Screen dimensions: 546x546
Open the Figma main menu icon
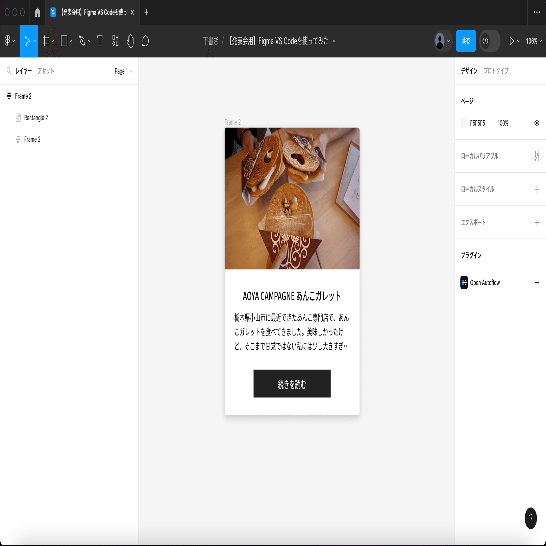pos(7,41)
